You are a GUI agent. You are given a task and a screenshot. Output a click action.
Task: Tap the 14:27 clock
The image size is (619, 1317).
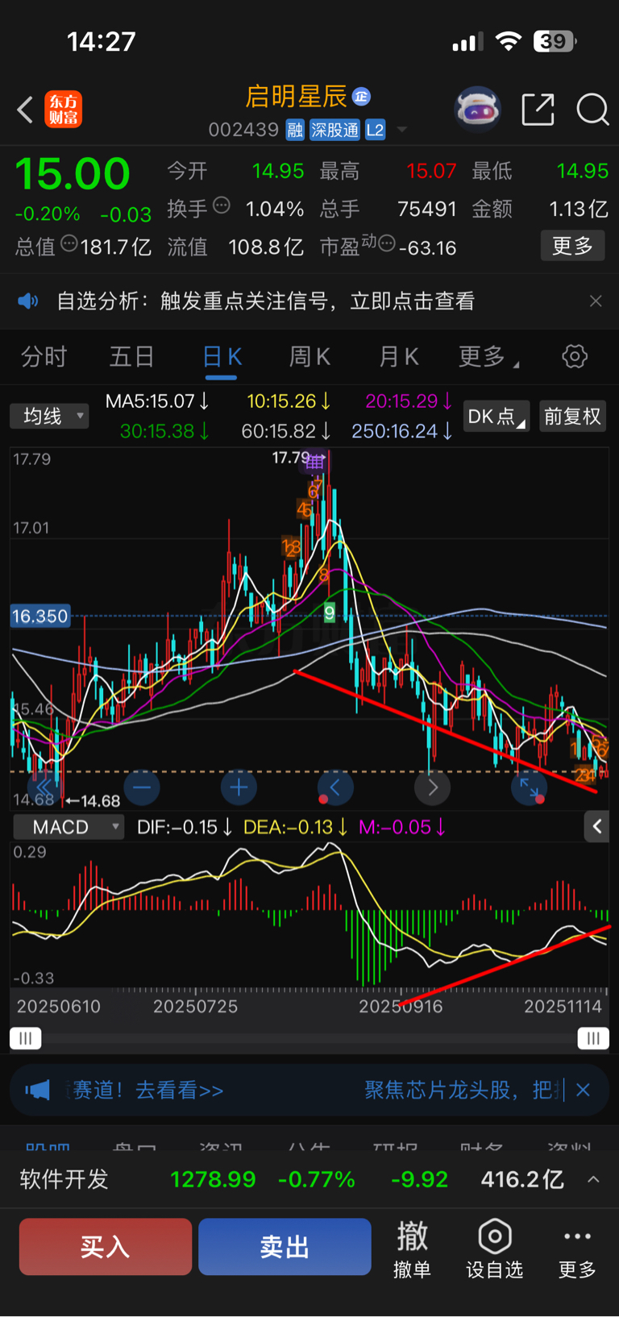(x=101, y=41)
